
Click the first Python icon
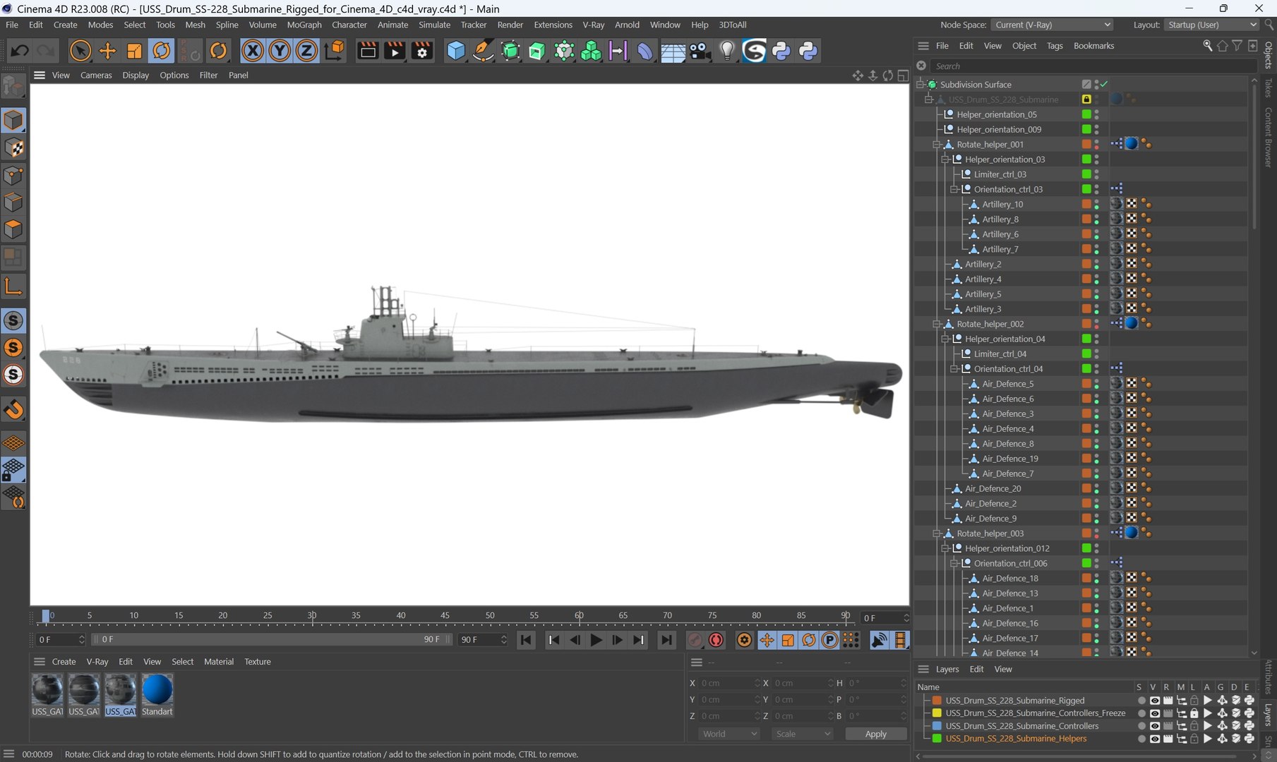point(781,51)
